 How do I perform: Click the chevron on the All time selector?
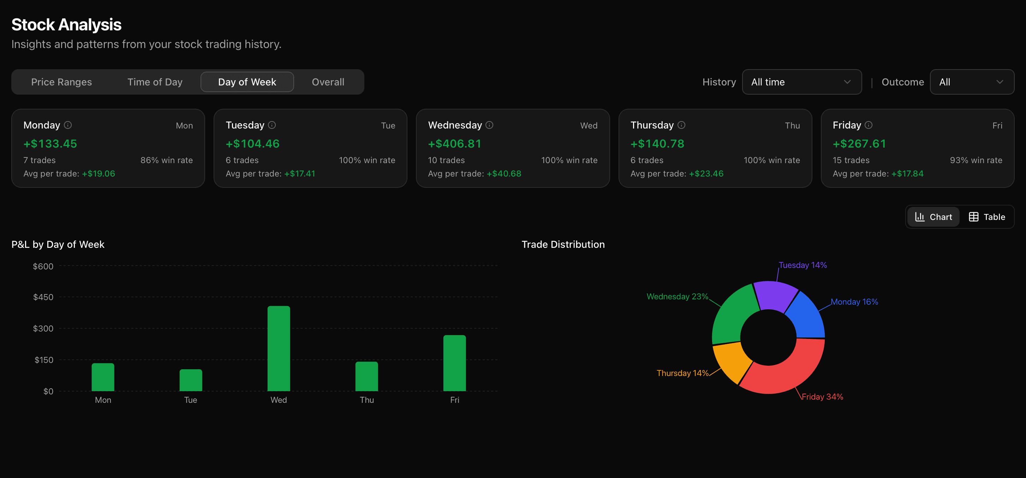pos(848,82)
